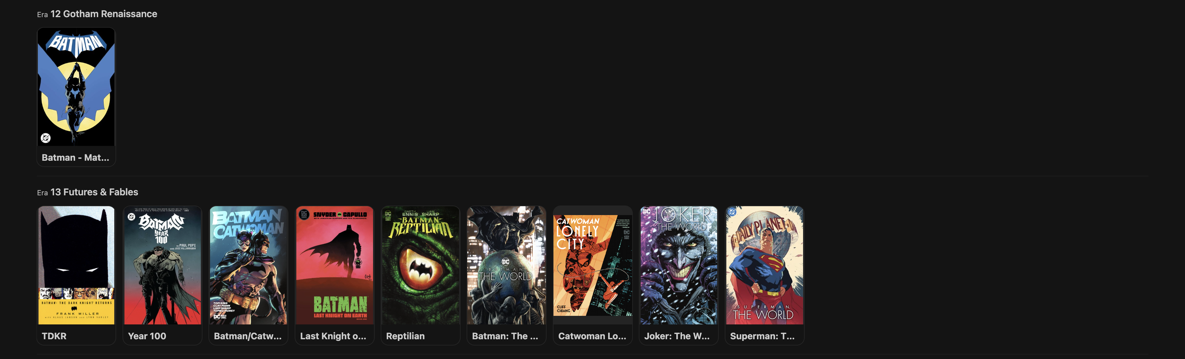The image size is (1185, 359).
Task: Open the Batman Reptilian cover
Action: click(x=420, y=265)
